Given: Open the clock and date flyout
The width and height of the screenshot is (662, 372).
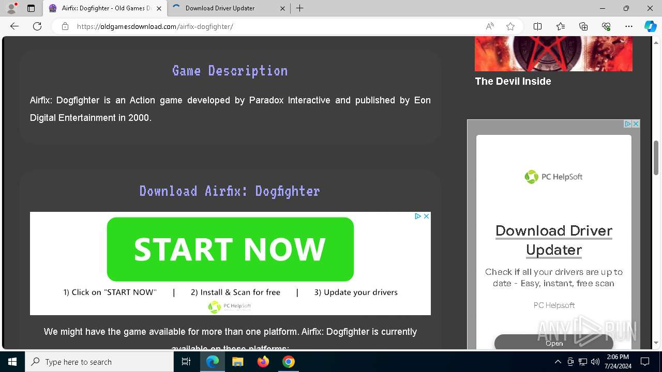Looking at the screenshot, I should (x=618, y=362).
